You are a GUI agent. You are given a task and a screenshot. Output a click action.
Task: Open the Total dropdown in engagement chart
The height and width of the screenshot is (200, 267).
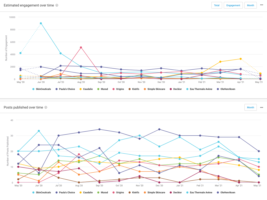point(217,5)
